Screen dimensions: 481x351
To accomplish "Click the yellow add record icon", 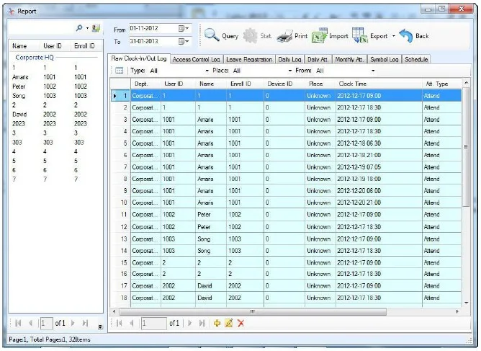I will (217, 323).
